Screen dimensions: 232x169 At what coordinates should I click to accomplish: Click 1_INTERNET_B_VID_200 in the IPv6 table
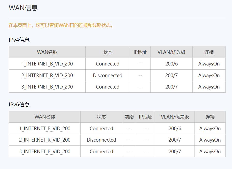(45, 128)
